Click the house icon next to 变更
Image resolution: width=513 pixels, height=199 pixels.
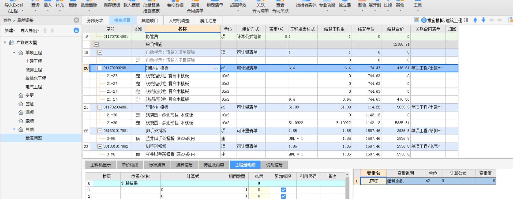[x=21, y=95]
